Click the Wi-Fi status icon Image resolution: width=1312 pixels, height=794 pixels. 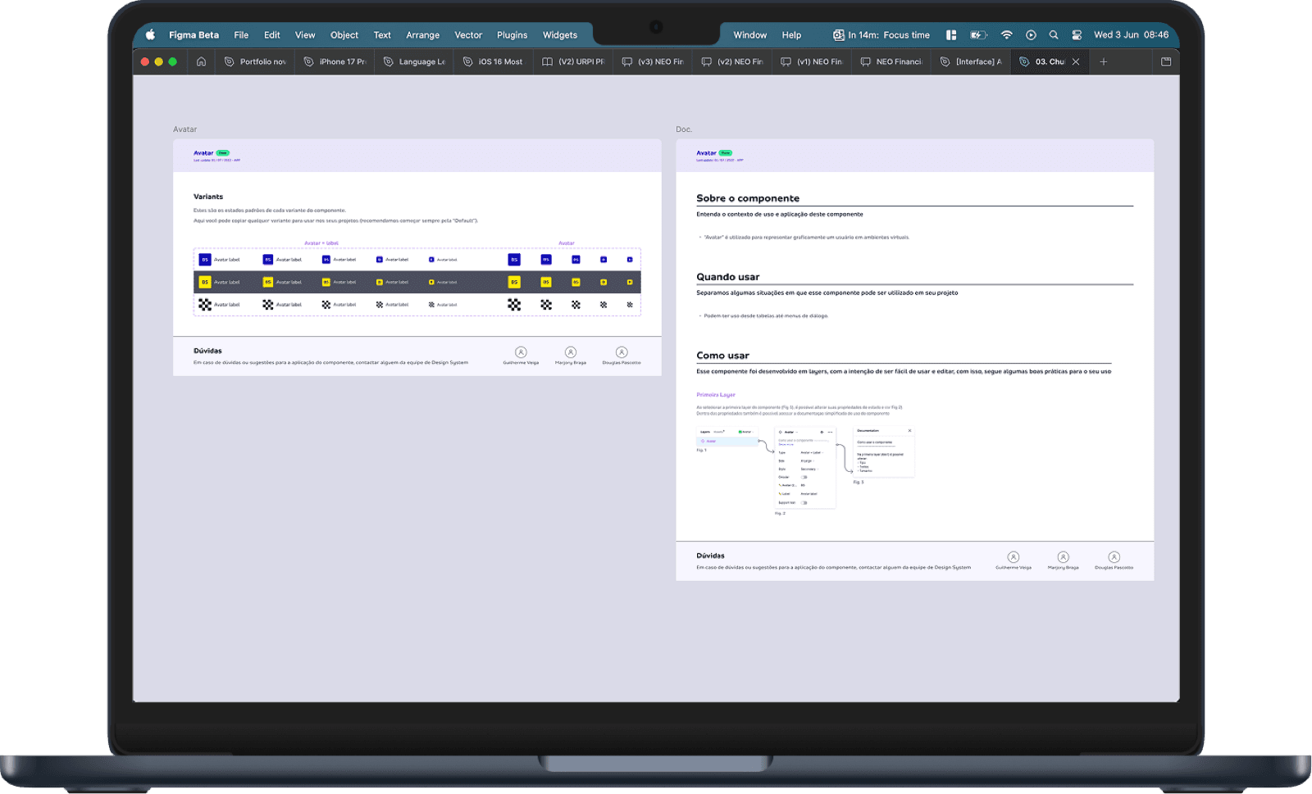click(x=1006, y=35)
